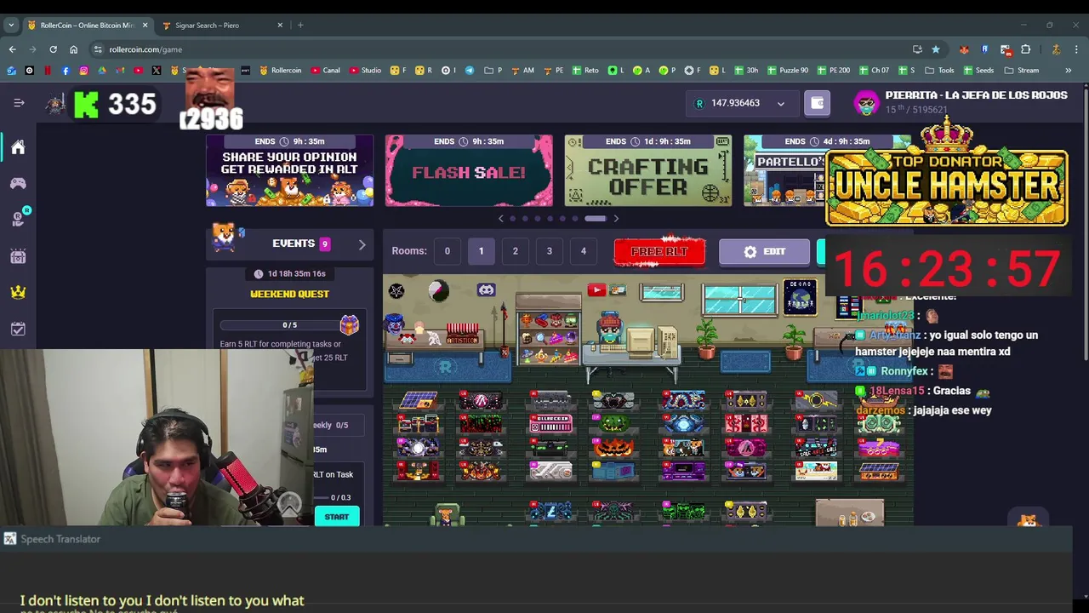
Task: Click the YouTube icon in the room
Action: point(596,290)
